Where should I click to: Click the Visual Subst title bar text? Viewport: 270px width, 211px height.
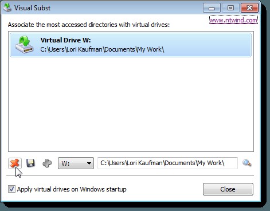[x=32, y=8]
